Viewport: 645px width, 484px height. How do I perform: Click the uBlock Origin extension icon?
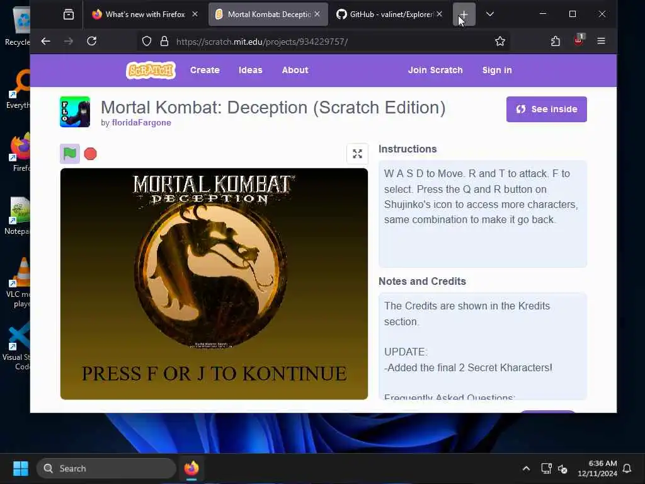pyautogui.click(x=578, y=40)
